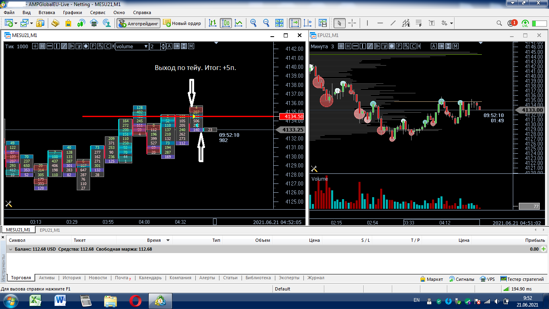Toggle chart shift from right edge
The image size is (549, 309).
click(x=308, y=23)
